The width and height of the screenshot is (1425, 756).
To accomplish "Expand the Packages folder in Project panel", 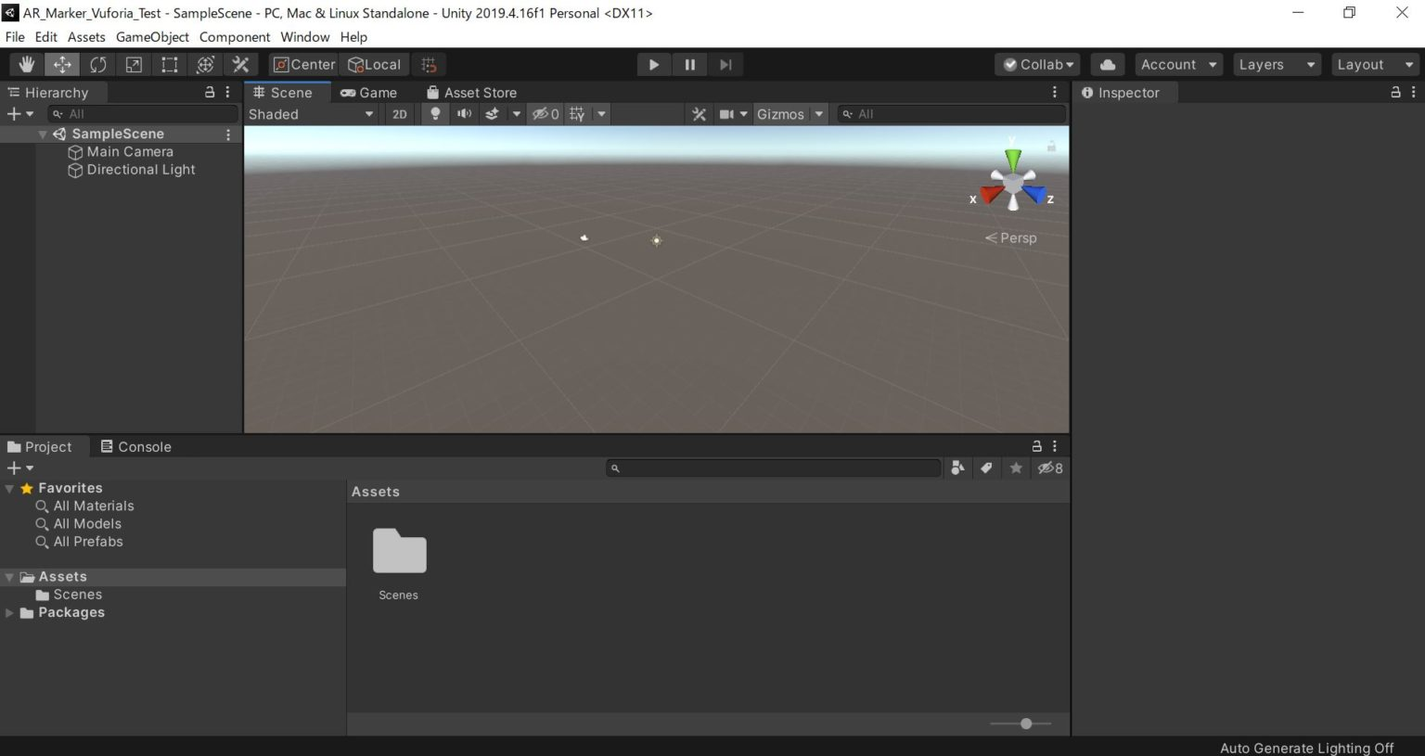I will point(9,612).
